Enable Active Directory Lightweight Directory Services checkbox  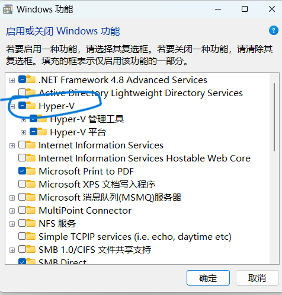click(22, 92)
